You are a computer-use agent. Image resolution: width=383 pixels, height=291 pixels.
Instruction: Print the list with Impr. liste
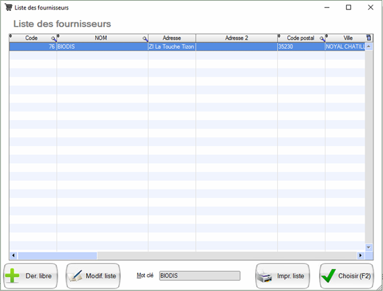(282, 276)
